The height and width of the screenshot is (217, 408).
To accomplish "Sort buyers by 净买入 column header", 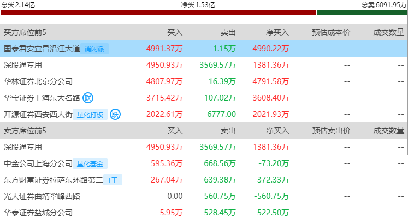I will pos(277,32).
